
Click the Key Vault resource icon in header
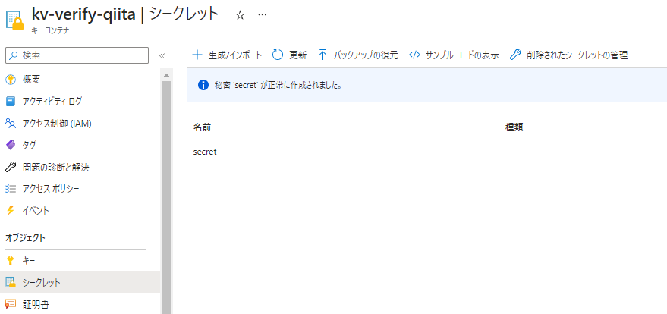(14, 20)
